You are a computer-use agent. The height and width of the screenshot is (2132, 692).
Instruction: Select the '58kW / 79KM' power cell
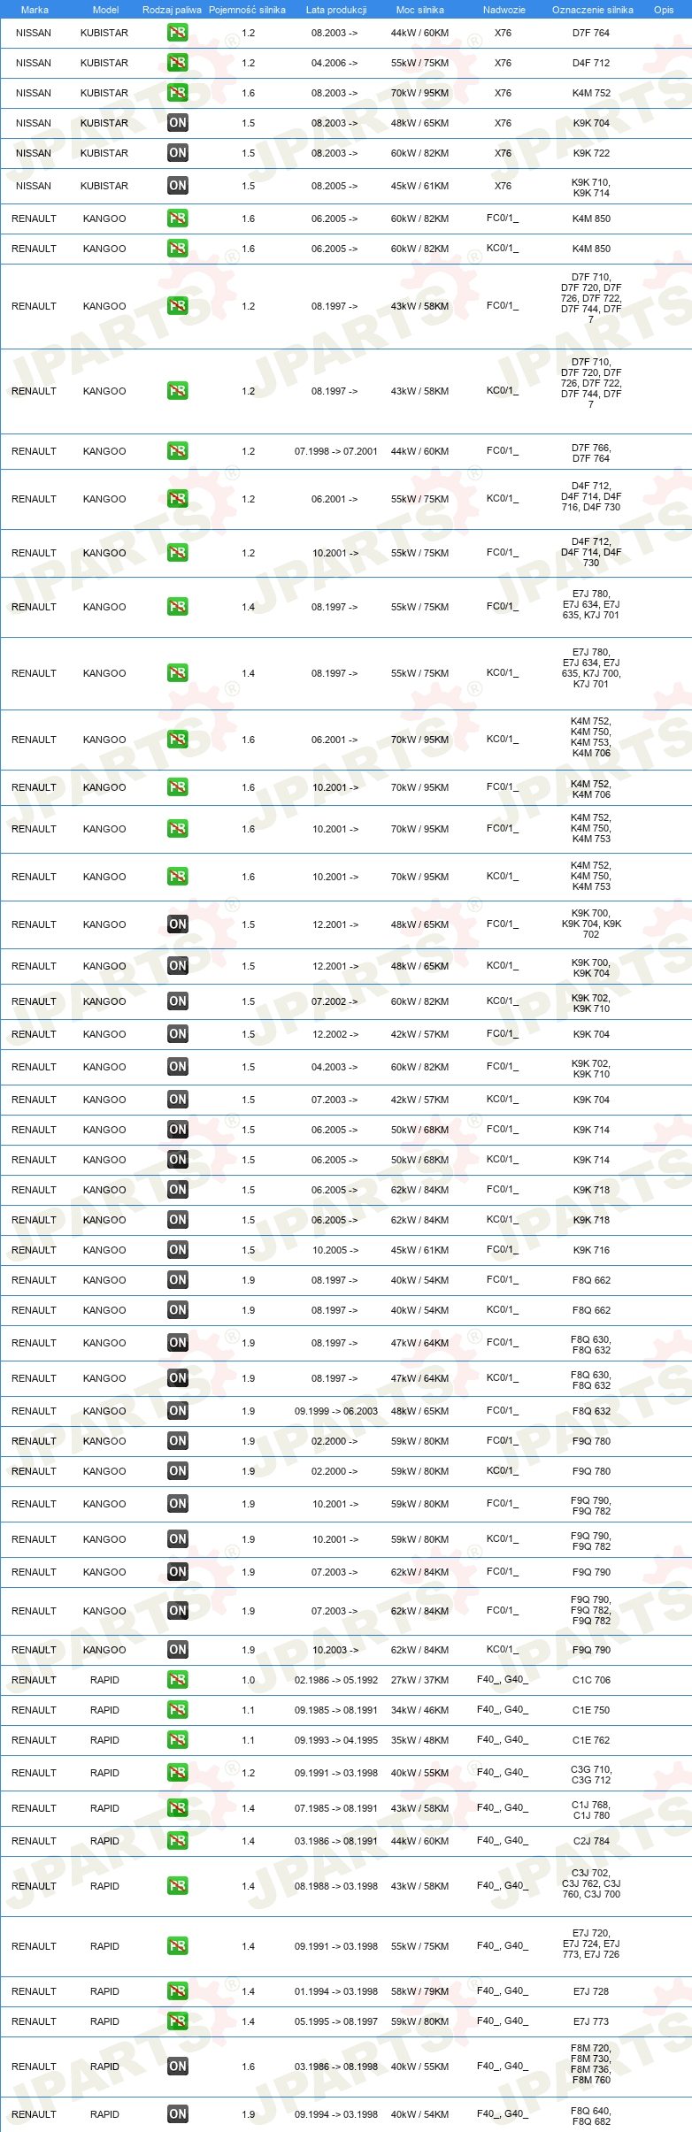(419, 1991)
